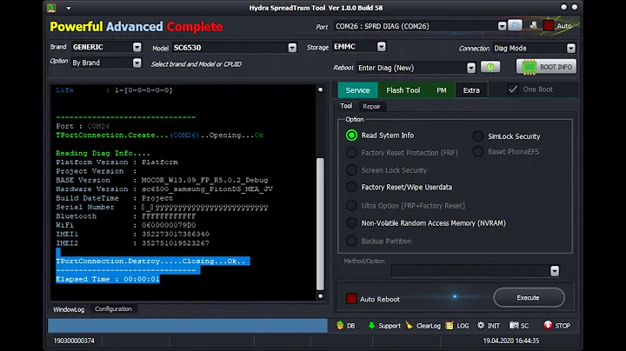Click the date time 19.04.2020 in status bar
Screen dimensions: 626x351
[x=511, y=341]
